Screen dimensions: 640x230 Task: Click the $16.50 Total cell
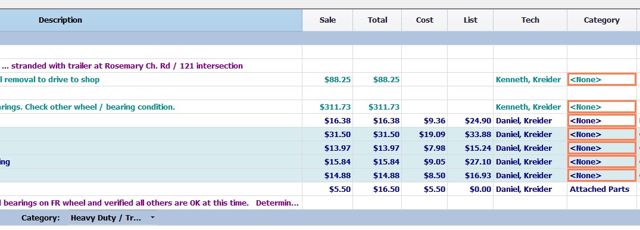(377, 189)
